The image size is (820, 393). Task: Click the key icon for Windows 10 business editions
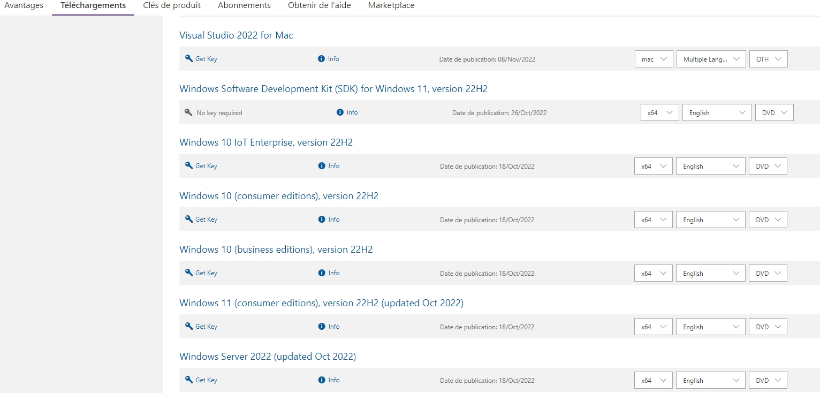coord(188,273)
